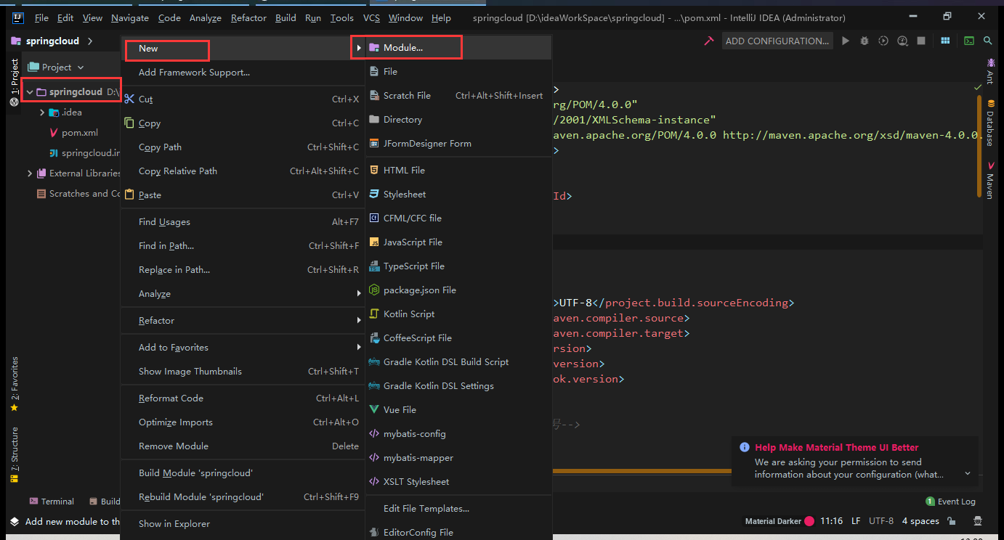Click the UTF-8 encoding status bar widget

pyautogui.click(x=881, y=521)
